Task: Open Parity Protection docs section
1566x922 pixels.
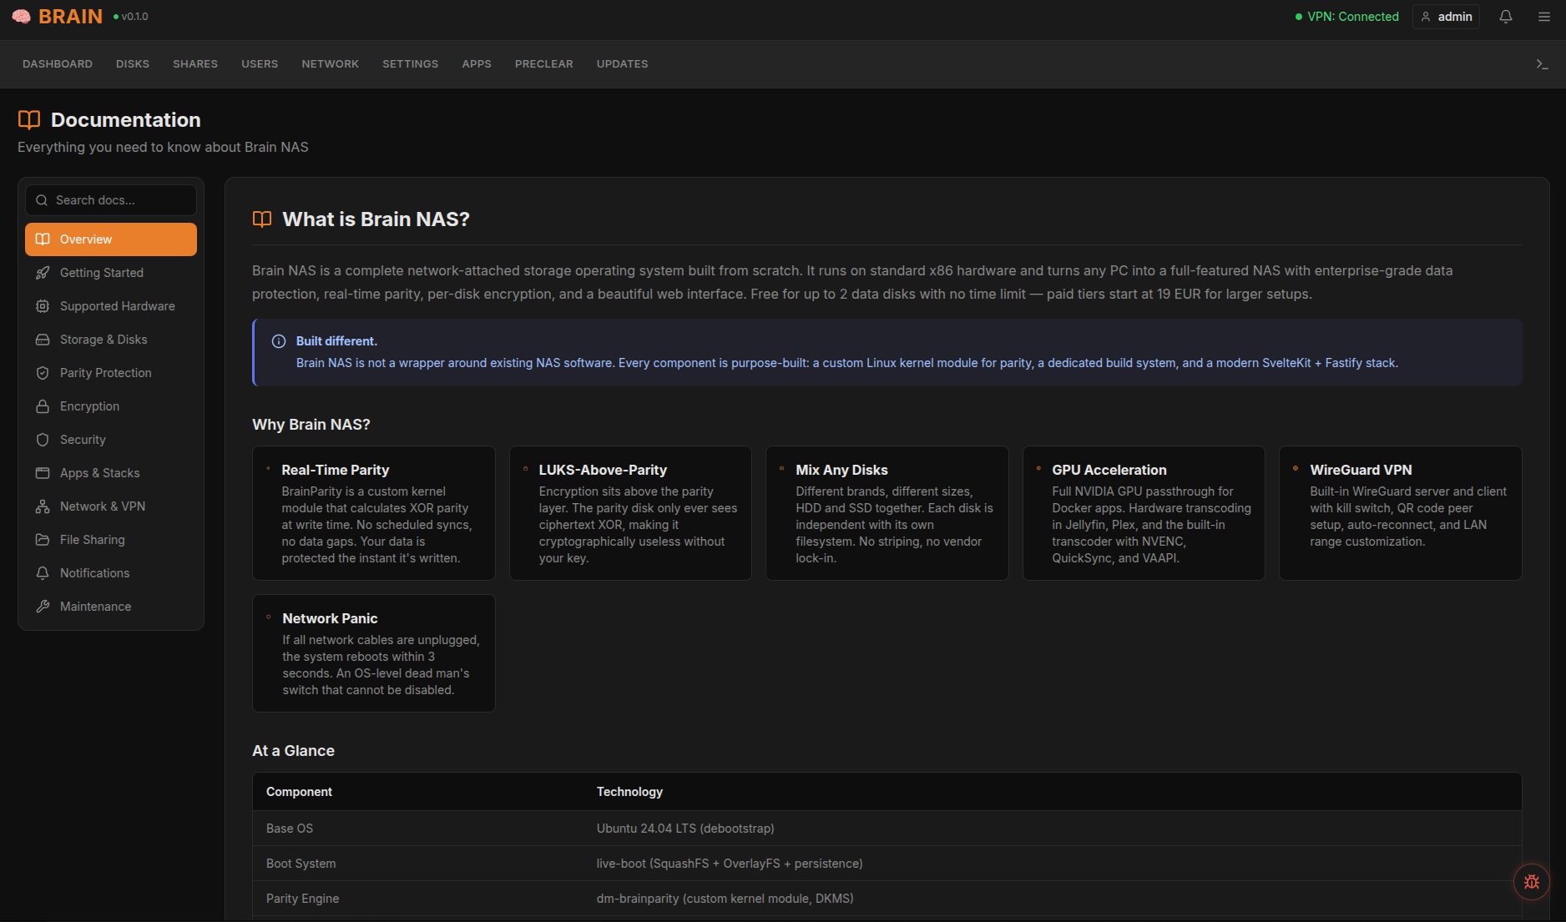Action: click(105, 373)
